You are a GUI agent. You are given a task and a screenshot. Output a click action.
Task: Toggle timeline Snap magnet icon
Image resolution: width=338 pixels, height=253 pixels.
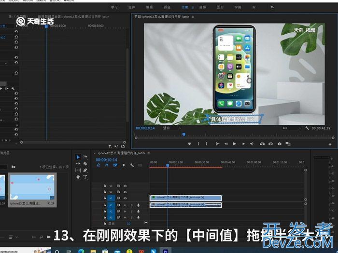point(107,165)
